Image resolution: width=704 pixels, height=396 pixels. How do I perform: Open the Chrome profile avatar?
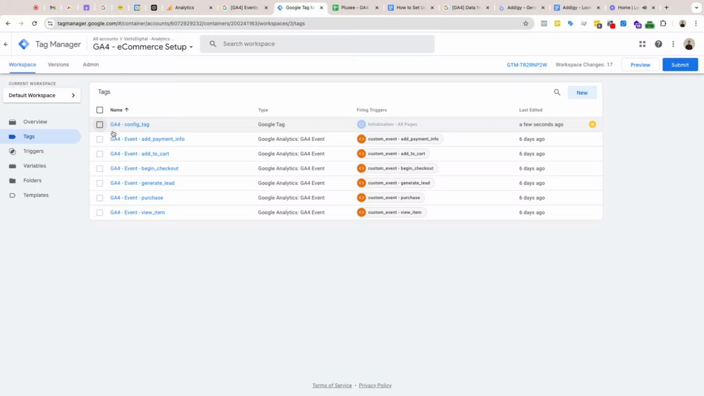683,24
